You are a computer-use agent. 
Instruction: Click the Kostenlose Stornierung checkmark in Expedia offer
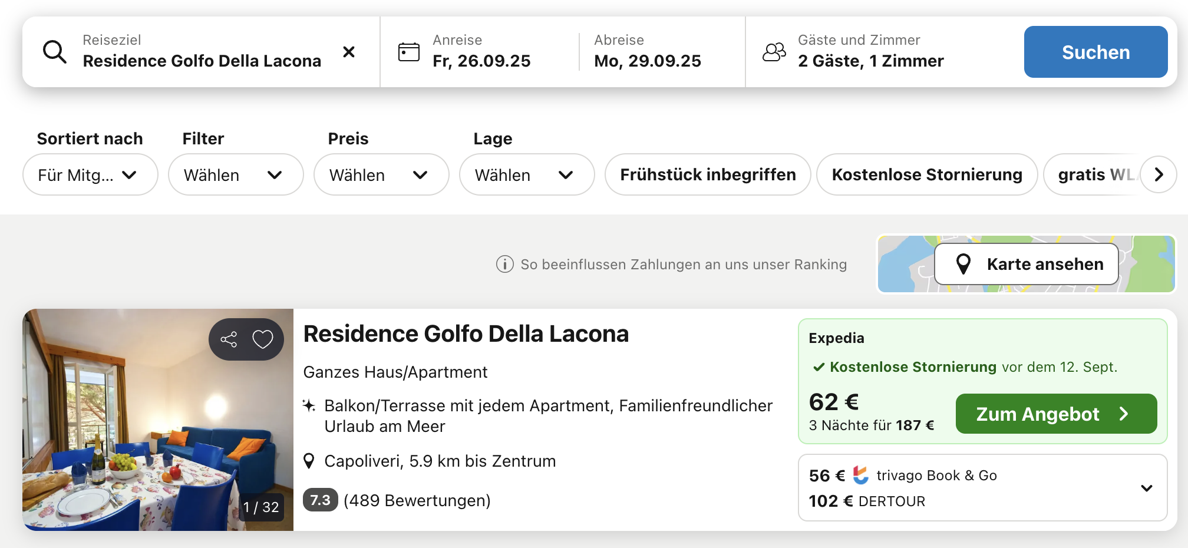tap(819, 367)
